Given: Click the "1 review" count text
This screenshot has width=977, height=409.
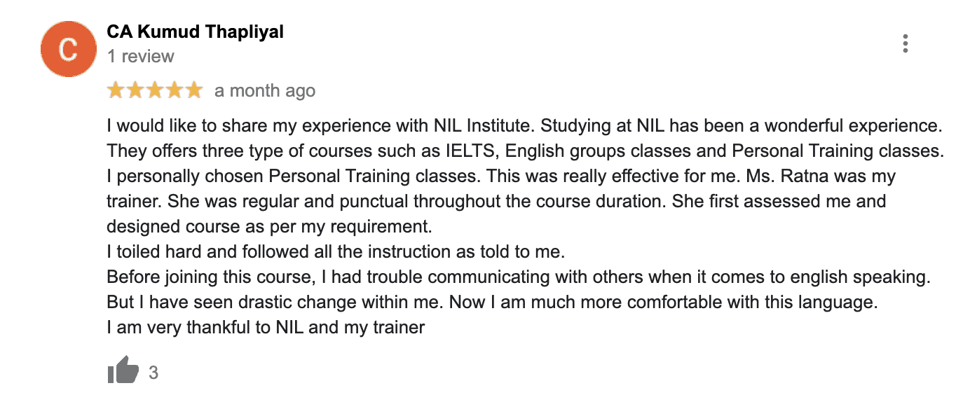Looking at the screenshot, I should 141,56.
